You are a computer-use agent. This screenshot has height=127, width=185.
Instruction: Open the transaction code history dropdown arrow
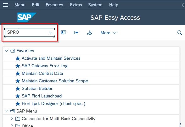point(50,33)
